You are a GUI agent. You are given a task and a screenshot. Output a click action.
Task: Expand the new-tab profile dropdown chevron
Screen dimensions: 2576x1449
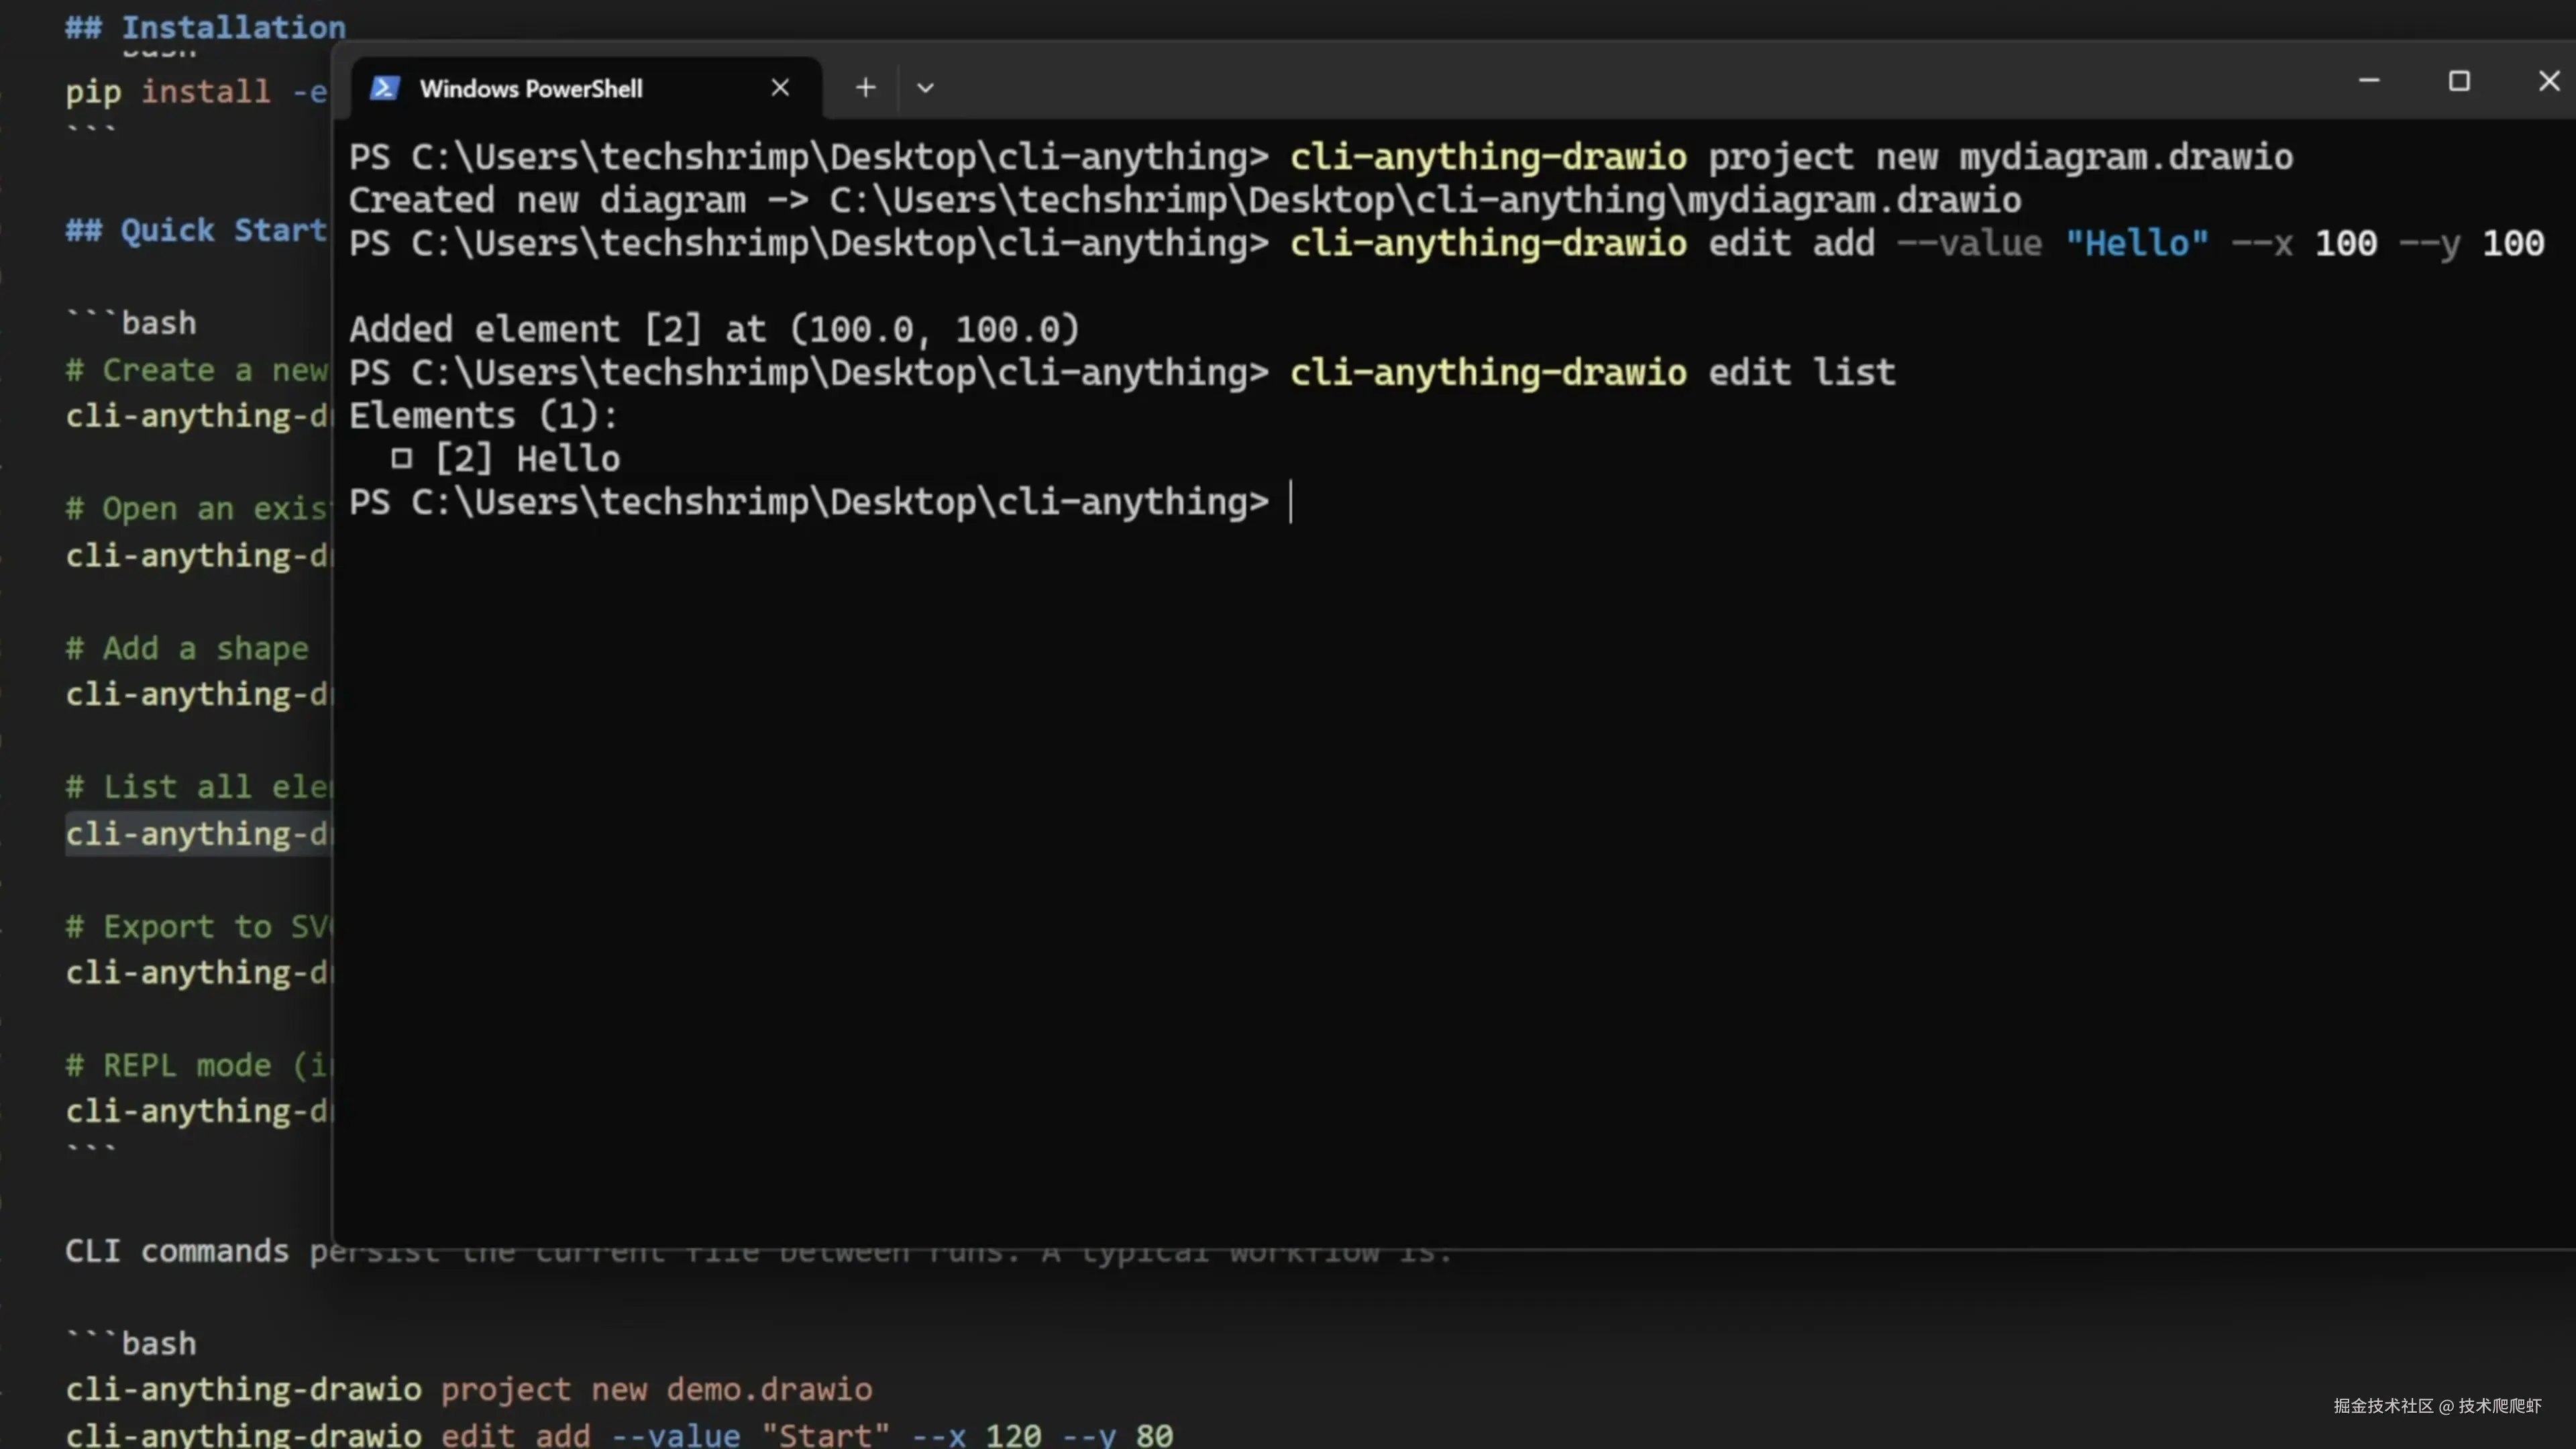pos(925,88)
